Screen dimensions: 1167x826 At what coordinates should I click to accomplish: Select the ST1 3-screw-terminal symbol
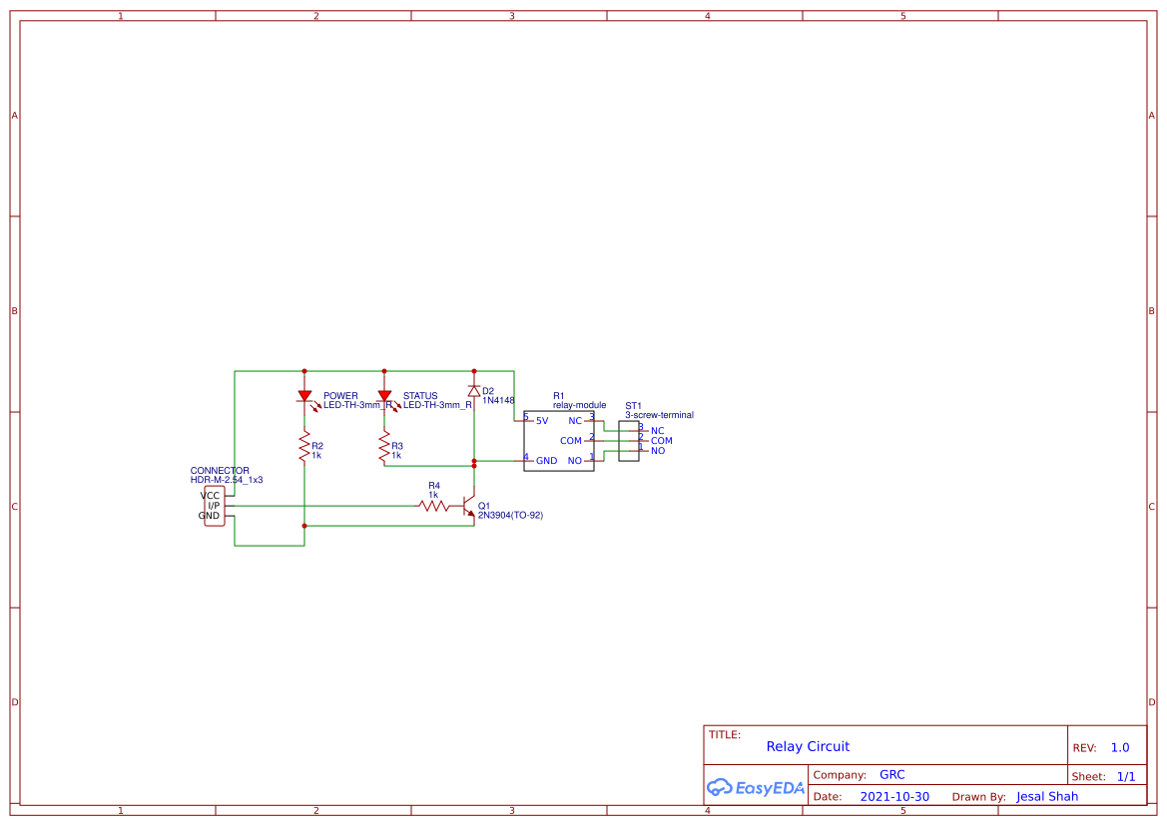(x=629, y=439)
